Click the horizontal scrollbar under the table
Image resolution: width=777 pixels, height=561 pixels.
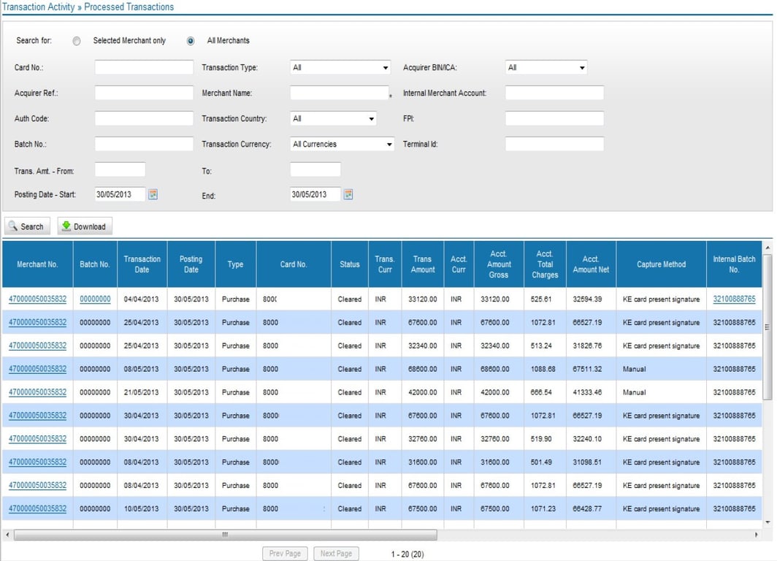click(x=225, y=535)
